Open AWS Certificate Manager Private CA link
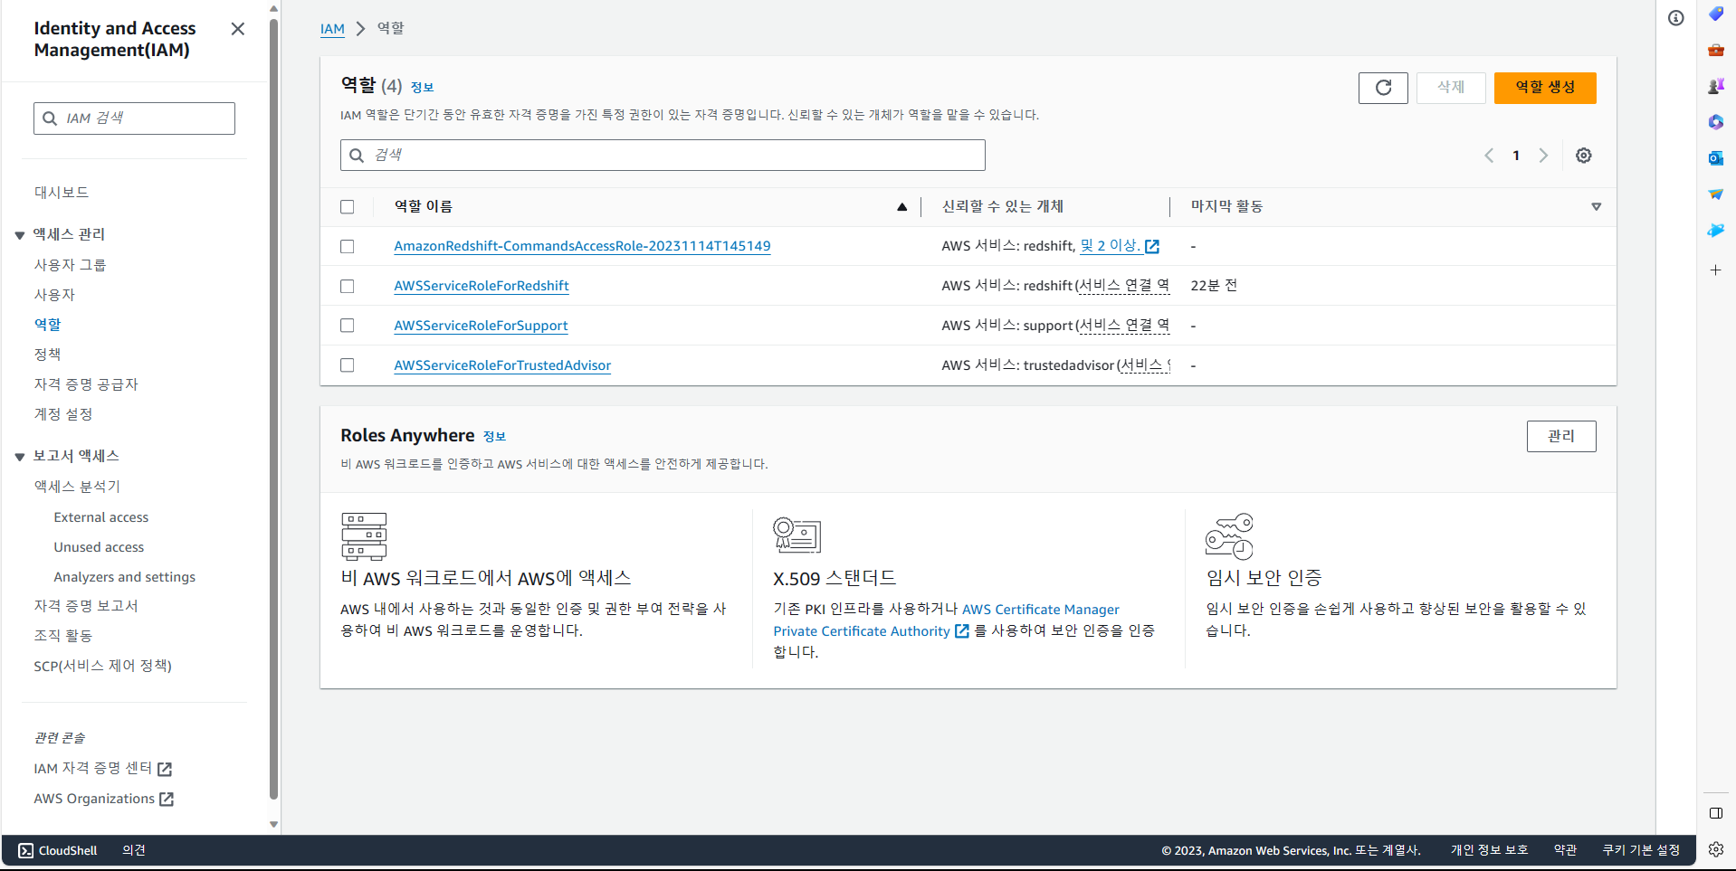Screen dimensions: 1736x871 (946, 620)
